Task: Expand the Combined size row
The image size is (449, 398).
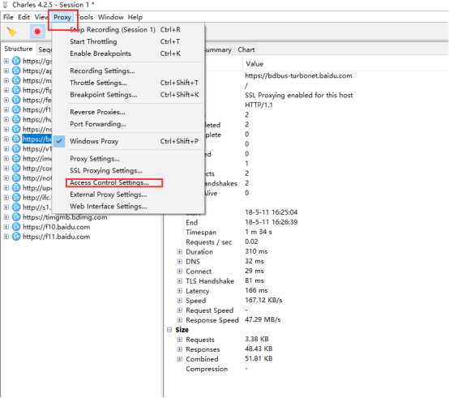Action: click(180, 359)
